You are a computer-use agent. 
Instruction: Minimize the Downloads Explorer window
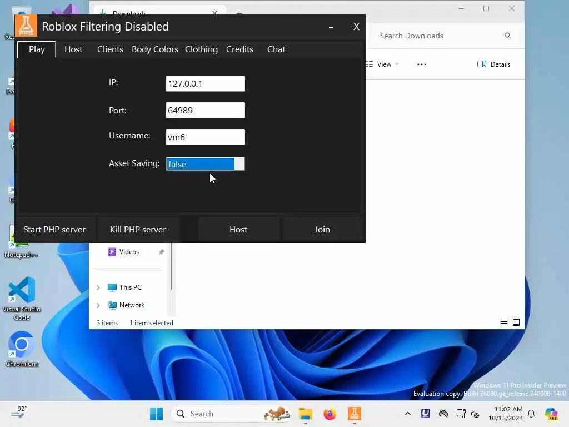click(461, 8)
